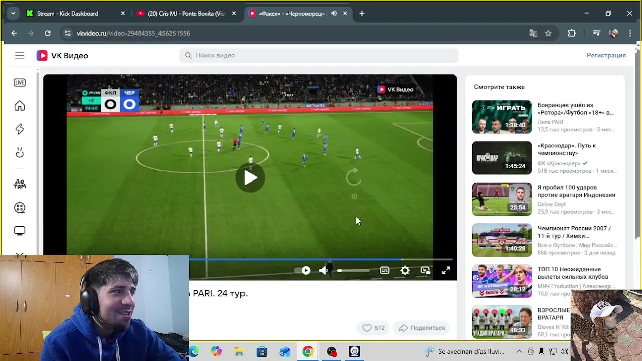Open the Chrome extensions puzzle icon
Screen dimensions: 642x361
(x=572, y=33)
